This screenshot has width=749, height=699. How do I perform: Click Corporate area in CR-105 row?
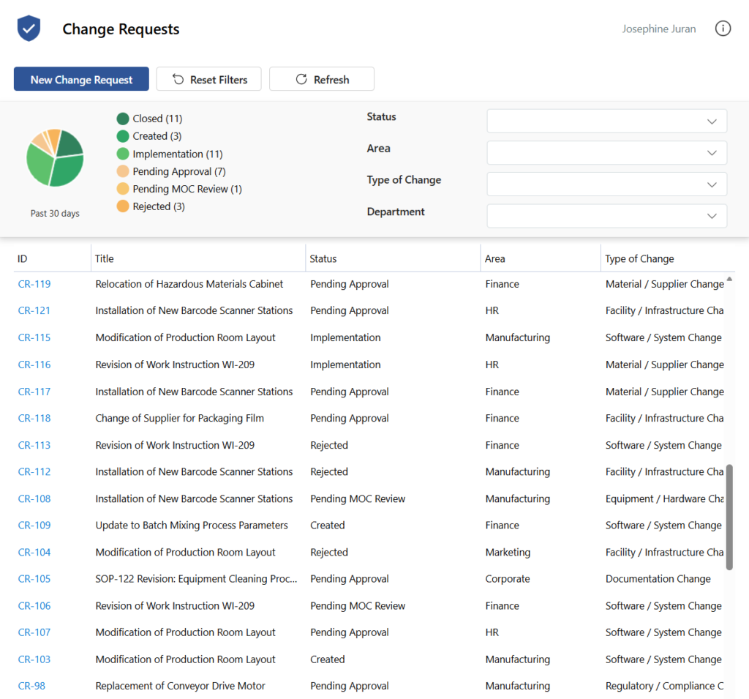tap(508, 579)
